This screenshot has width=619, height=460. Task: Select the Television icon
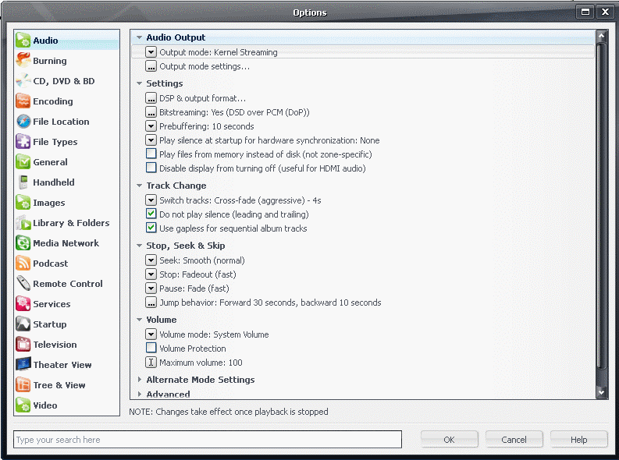[x=23, y=345]
